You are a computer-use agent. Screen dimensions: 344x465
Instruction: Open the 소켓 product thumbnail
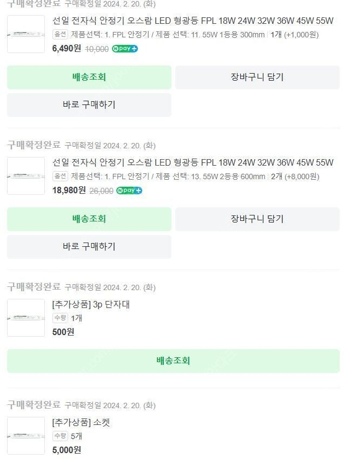point(27,436)
